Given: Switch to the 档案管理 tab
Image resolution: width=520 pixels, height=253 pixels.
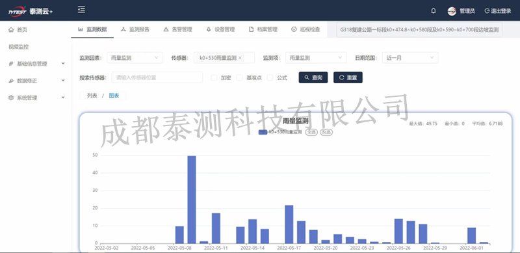Looking at the screenshot, I should 263,29.
